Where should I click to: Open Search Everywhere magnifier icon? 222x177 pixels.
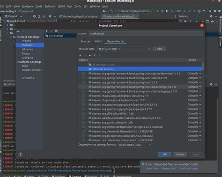(210, 11)
